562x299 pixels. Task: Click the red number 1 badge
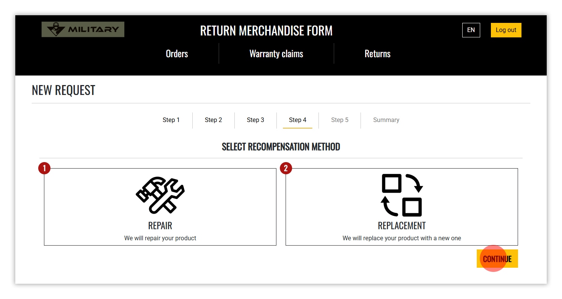coord(44,168)
